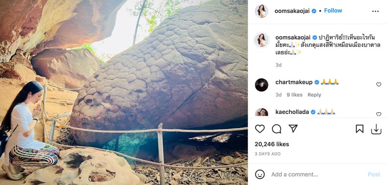The width and height of the screenshot is (387, 185).
Task: Like chartmakeup's comment with small heart
Action: [379, 84]
